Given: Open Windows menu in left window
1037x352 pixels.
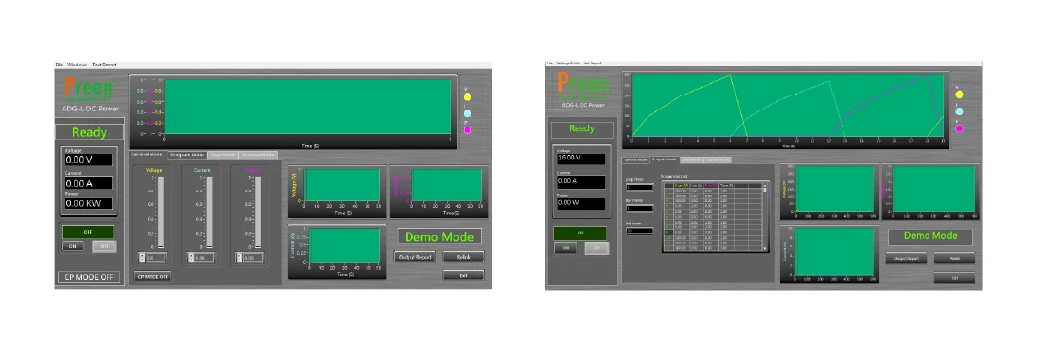Looking at the screenshot, I should (x=77, y=65).
